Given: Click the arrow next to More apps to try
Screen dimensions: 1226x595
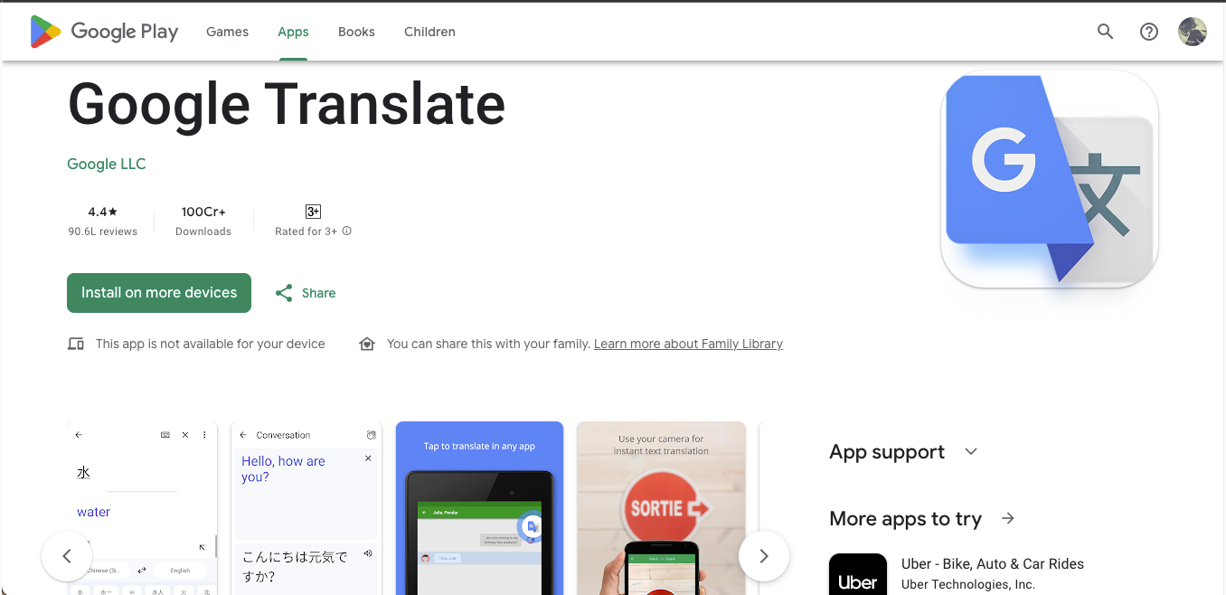Looking at the screenshot, I should 1008,519.
